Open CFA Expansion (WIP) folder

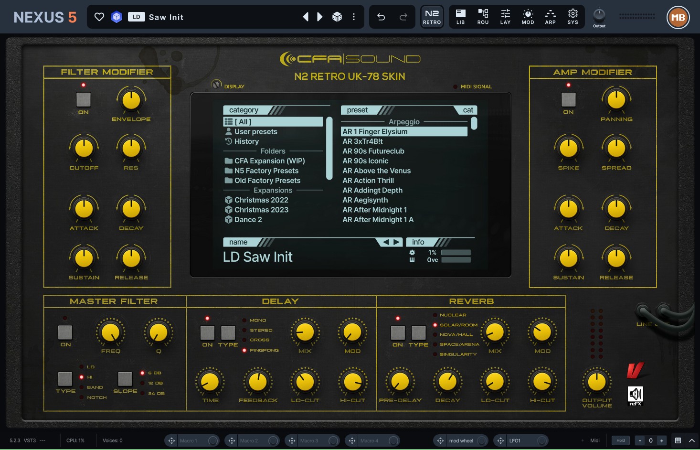coord(273,161)
